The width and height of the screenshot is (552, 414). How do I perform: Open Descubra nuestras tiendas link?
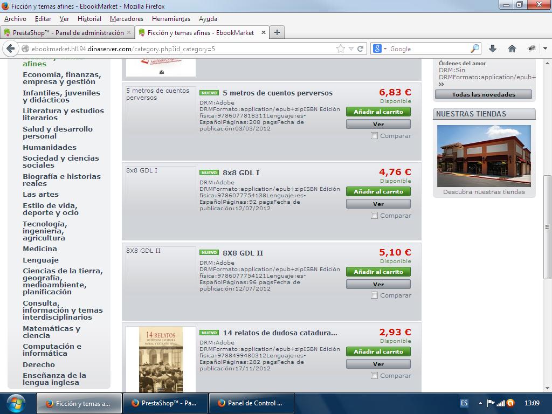pos(484,192)
